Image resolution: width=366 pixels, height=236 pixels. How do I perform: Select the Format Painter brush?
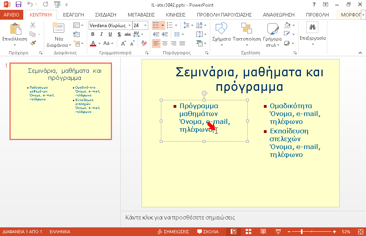point(33,43)
